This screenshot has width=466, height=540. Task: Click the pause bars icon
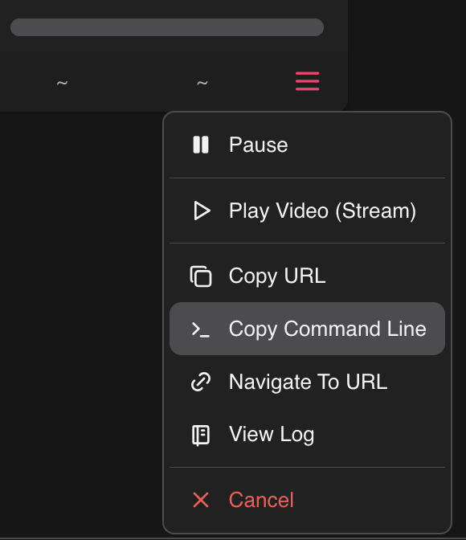click(201, 145)
